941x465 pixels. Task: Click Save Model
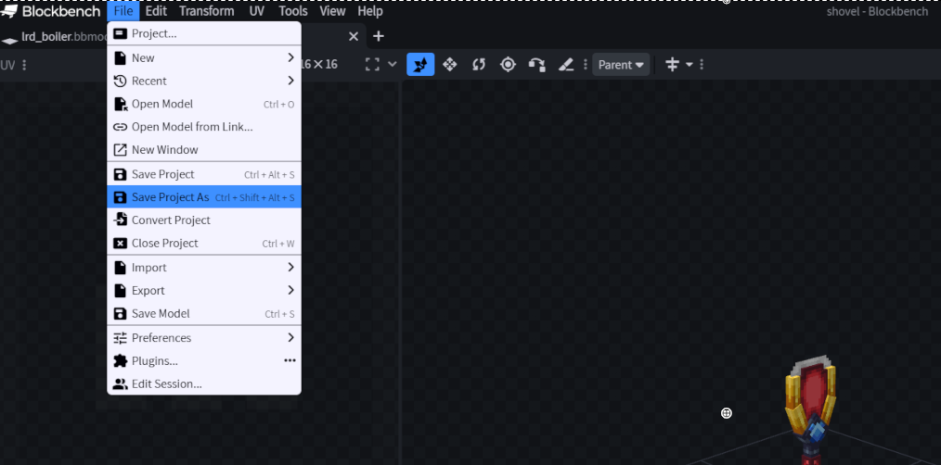click(204, 314)
